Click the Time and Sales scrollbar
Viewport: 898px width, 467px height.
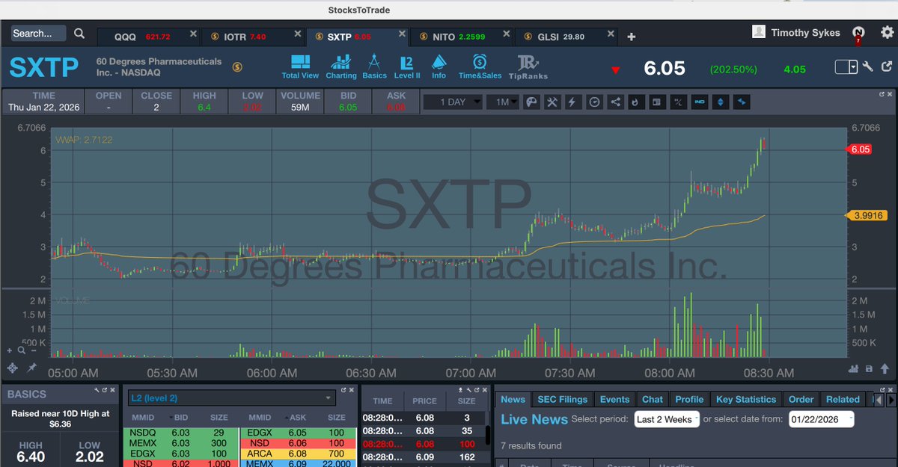[x=488, y=435]
